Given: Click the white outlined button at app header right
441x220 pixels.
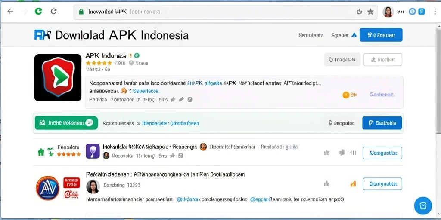Looking at the screenshot, I should (x=383, y=59).
